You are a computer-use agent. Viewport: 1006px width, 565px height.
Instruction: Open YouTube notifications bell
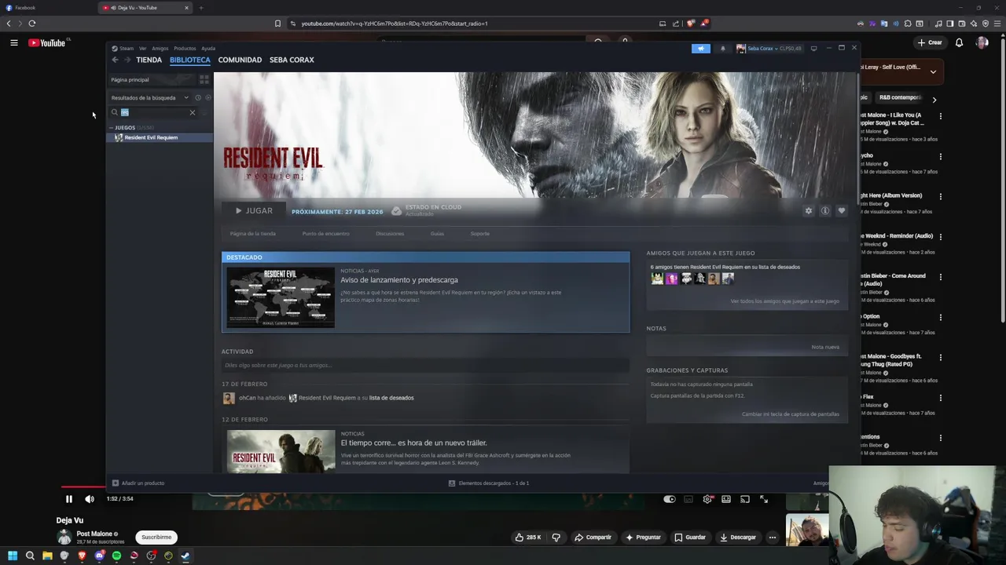tap(959, 43)
